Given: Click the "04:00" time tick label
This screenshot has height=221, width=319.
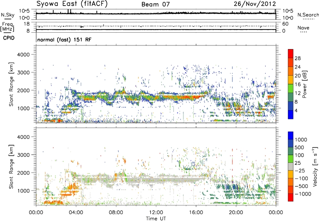Looking at the screenshot, I should point(76,213).
